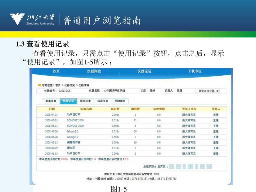Click 1.00 h machine hours value
256x192 pixels.
coord(115,142)
